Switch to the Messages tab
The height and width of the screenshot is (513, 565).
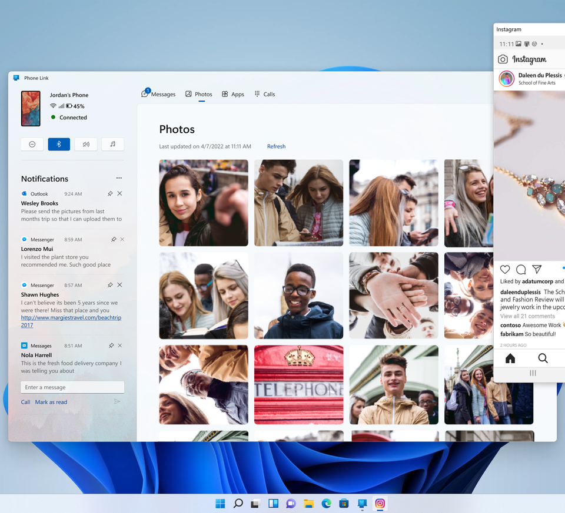coord(158,94)
